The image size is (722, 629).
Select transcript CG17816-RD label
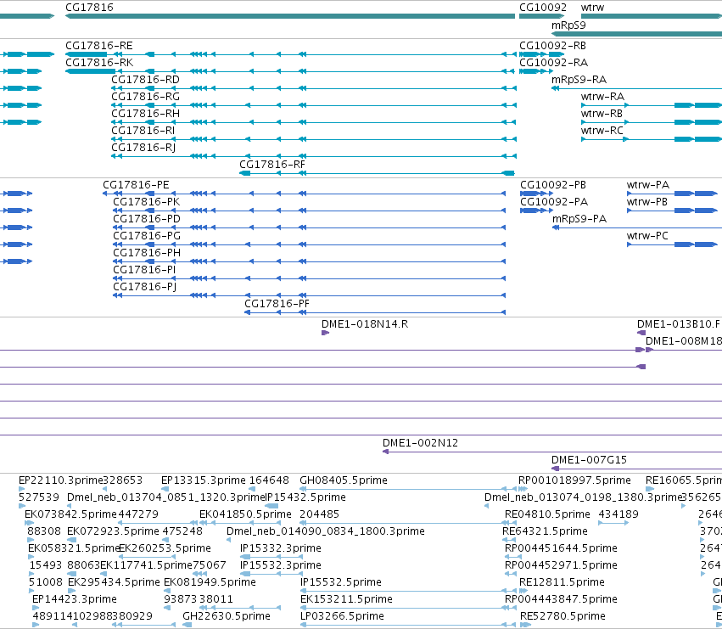(x=146, y=80)
